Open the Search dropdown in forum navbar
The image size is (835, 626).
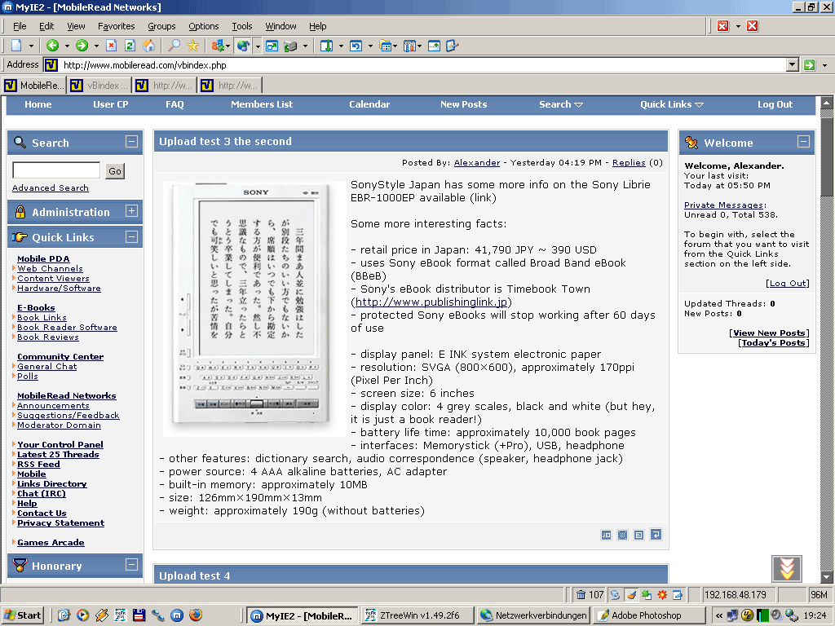point(561,105)
